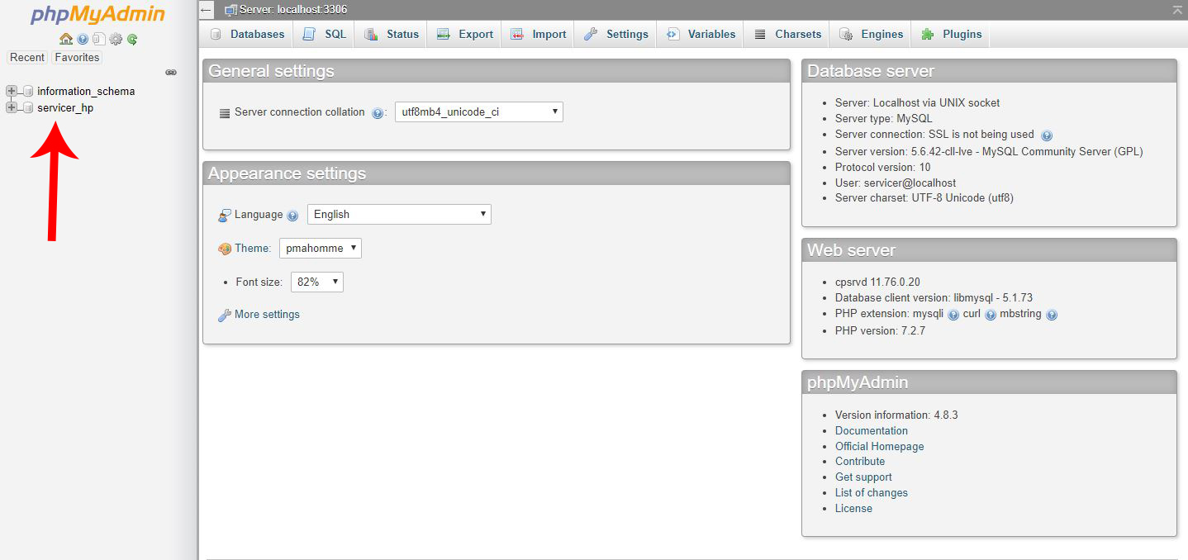Open the Theme dropdown showing pmahomme
The image size is (1188, 560).
tap(320, 248)
